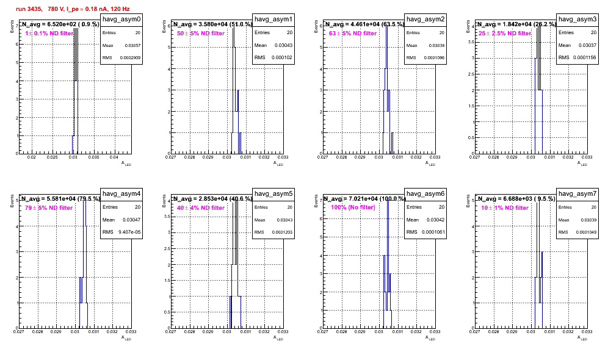Select Mean value 0.03043 in havg_asym1
608x349 pixels.
point(283,45)
